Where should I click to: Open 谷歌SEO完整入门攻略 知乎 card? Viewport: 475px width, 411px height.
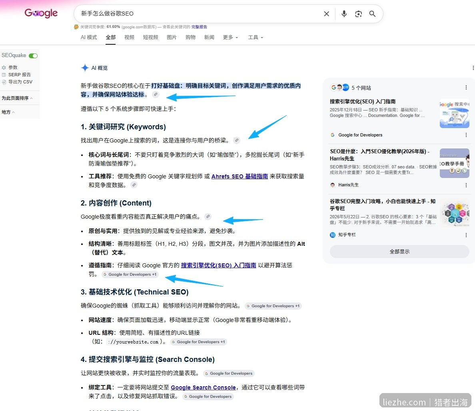383,205
